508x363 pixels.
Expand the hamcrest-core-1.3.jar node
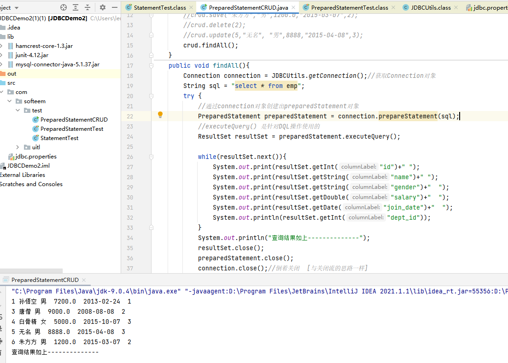pyautogui.click(x=1, y=46)
